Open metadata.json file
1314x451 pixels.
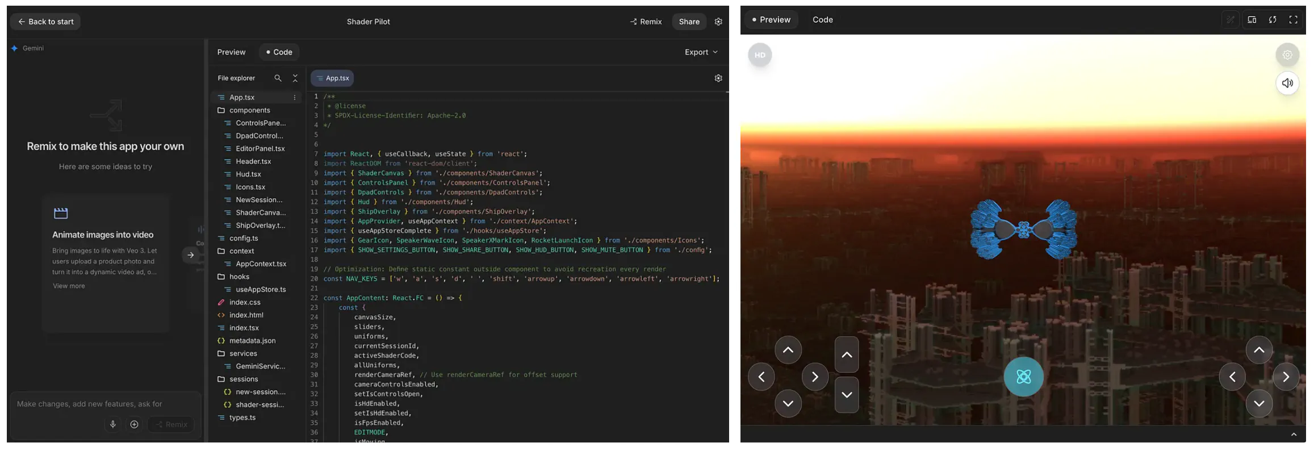pos(252,341)
